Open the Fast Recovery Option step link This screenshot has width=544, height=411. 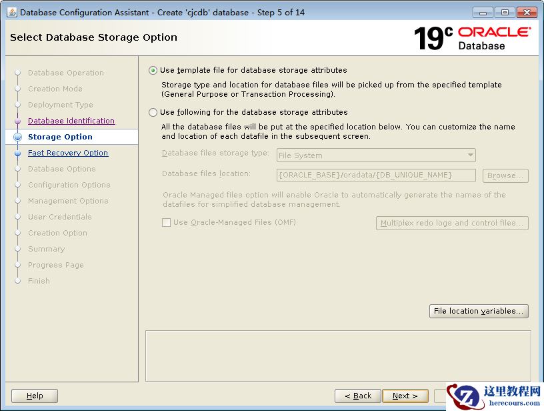point(68,153)
